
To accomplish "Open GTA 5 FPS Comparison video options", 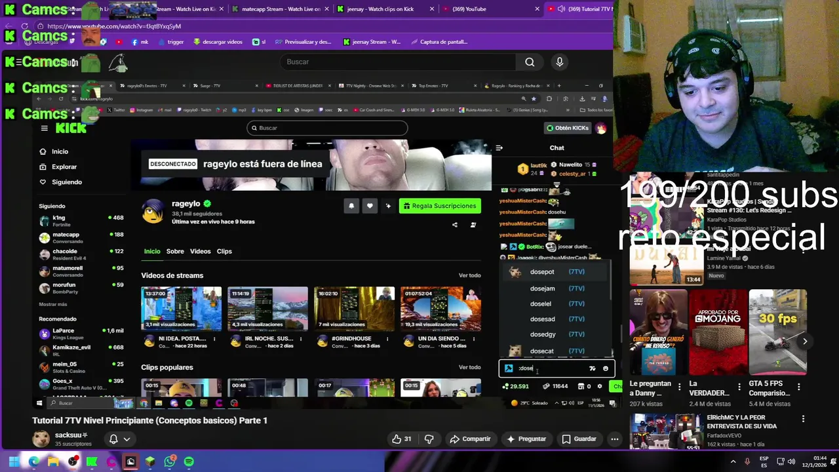I will [798, 387].
